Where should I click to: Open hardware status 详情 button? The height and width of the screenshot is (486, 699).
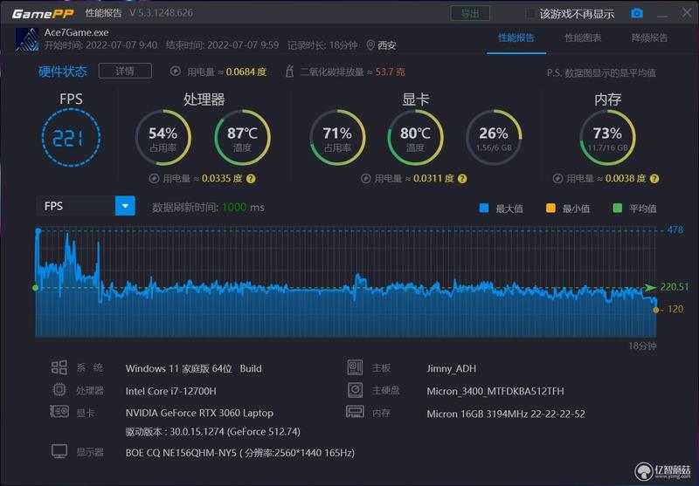pyautogui.click(x=125, y=71)
